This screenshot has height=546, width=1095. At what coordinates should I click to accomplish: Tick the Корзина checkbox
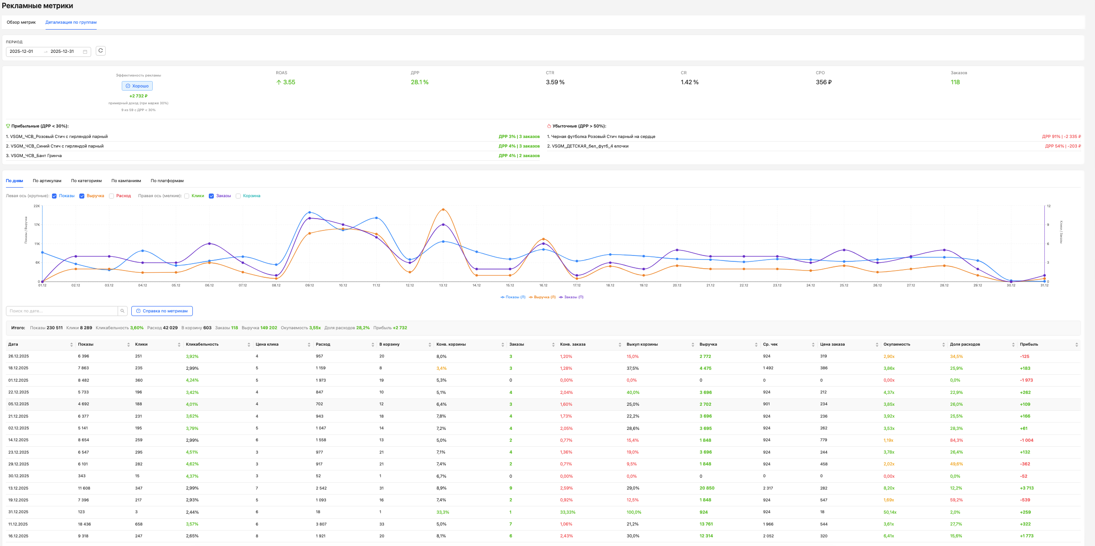(238, 196)
